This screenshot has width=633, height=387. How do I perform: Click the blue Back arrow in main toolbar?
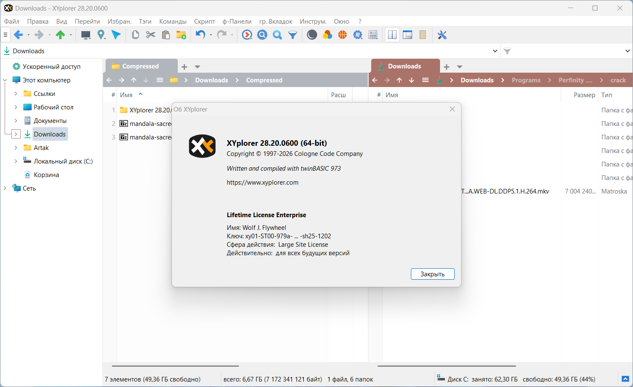(x=18, y=35)
